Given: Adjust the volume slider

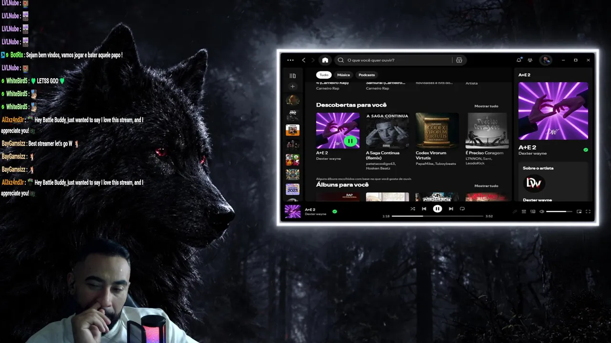Looking at the screenshot, I should pos(559,212).
